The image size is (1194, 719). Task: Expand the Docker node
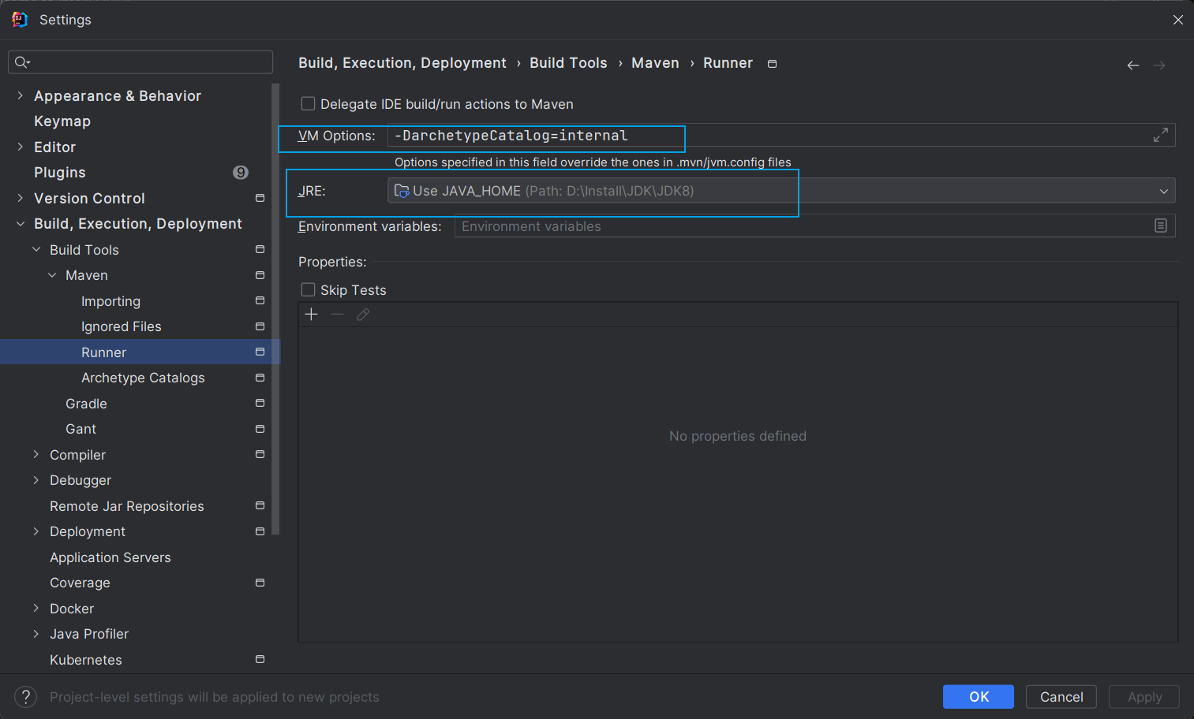click(x=36, y=608)
